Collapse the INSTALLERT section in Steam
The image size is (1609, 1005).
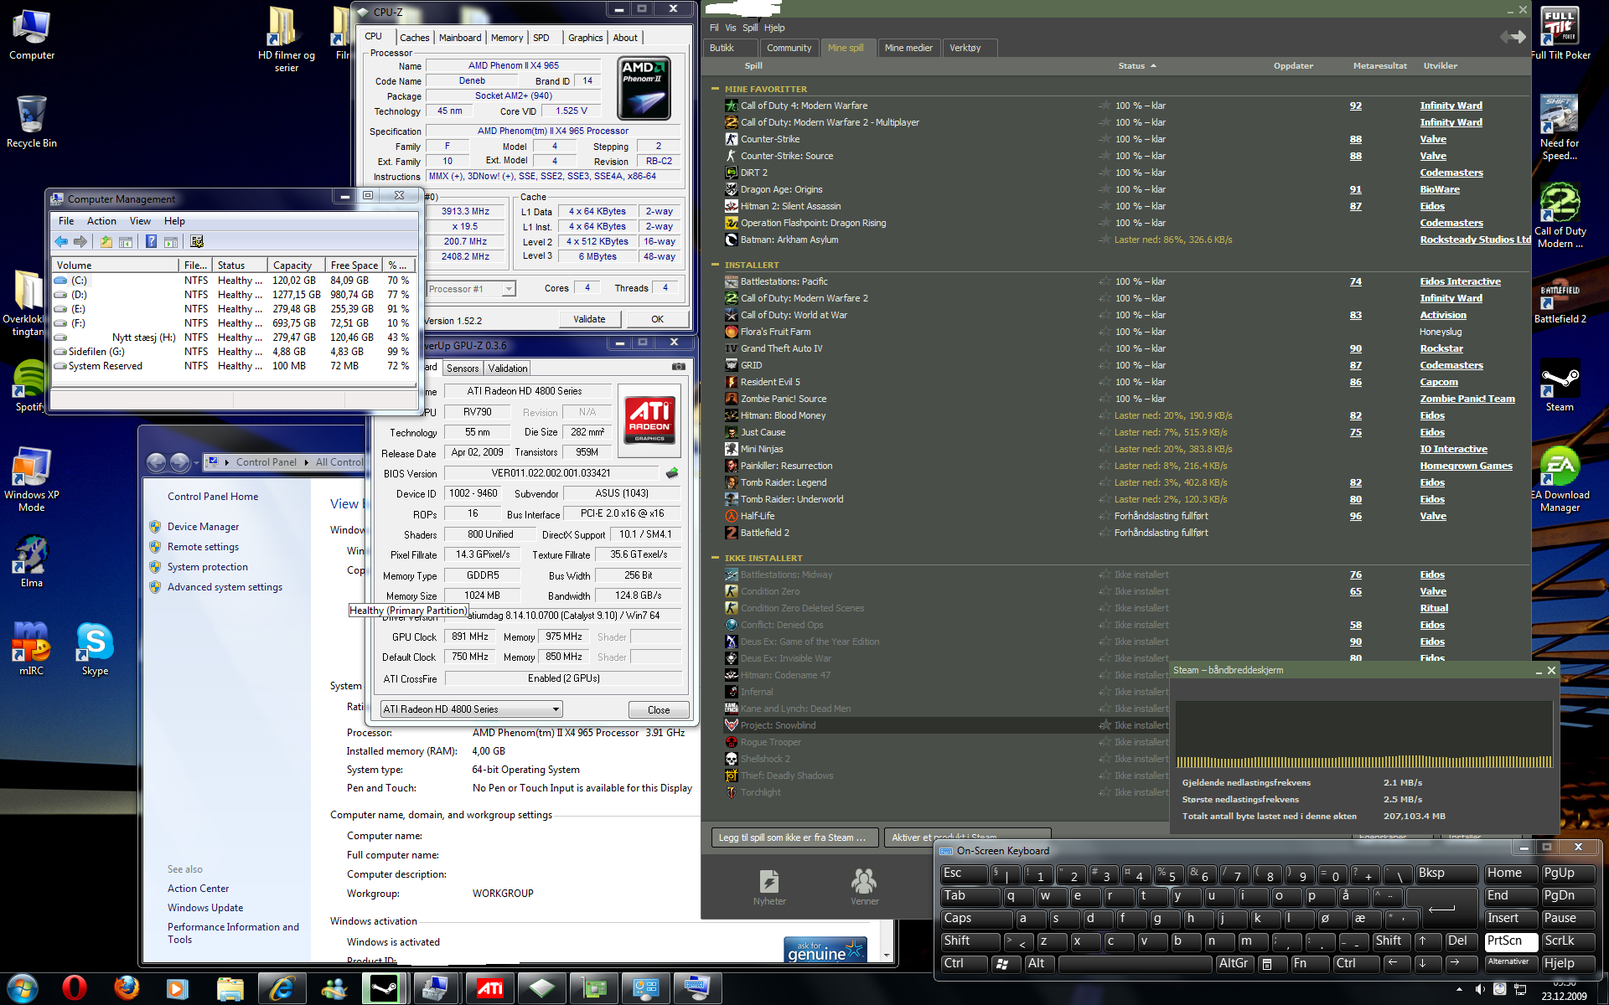point(715,265)
